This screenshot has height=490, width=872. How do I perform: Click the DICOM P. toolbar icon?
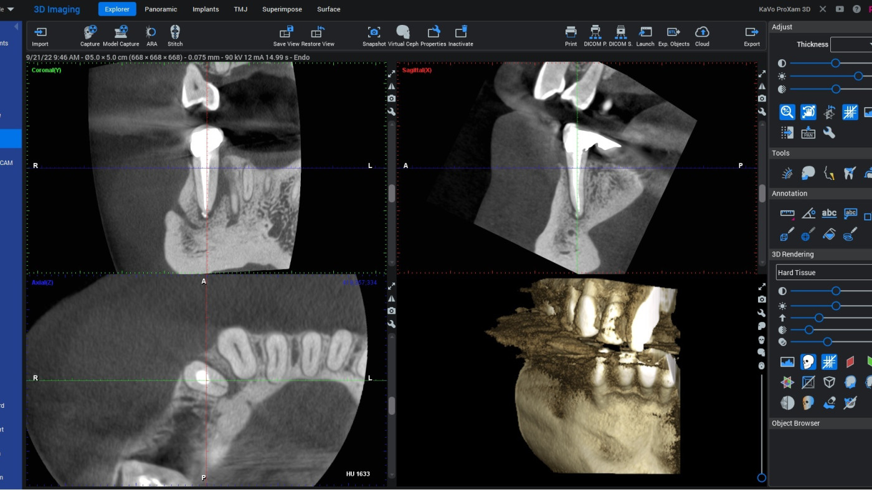595,35
